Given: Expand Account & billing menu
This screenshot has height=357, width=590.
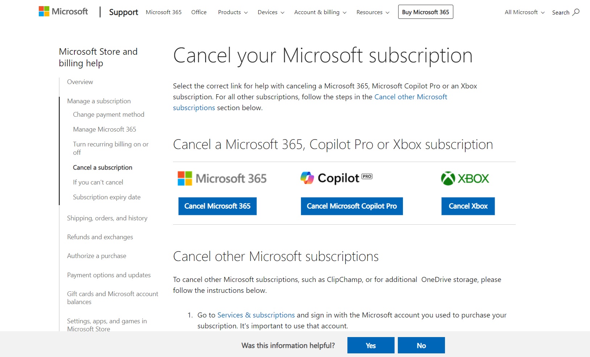Looking at the screenshot, I should point(320,12).
